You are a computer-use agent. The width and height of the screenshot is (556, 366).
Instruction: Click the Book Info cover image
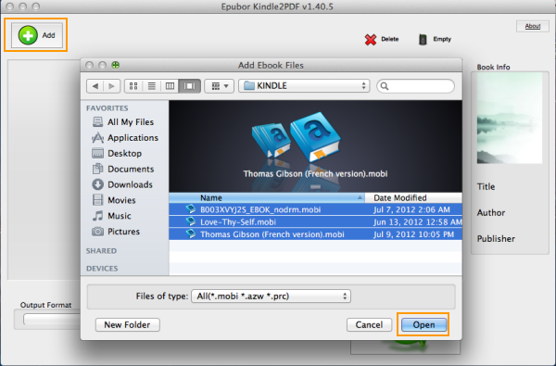(510, 118)
